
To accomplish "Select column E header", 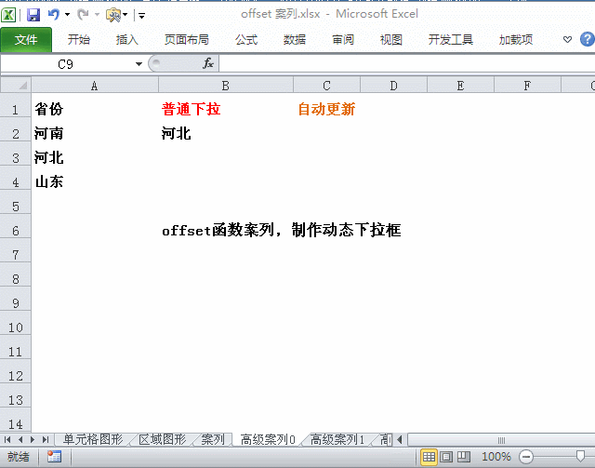I will click(460, 86).
